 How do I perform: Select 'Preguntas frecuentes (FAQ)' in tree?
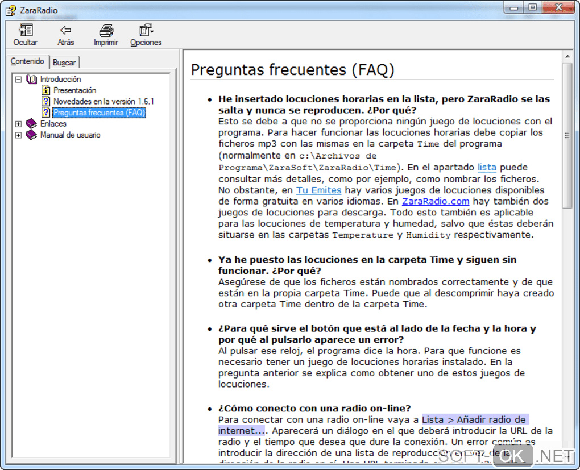coord(99,113)
